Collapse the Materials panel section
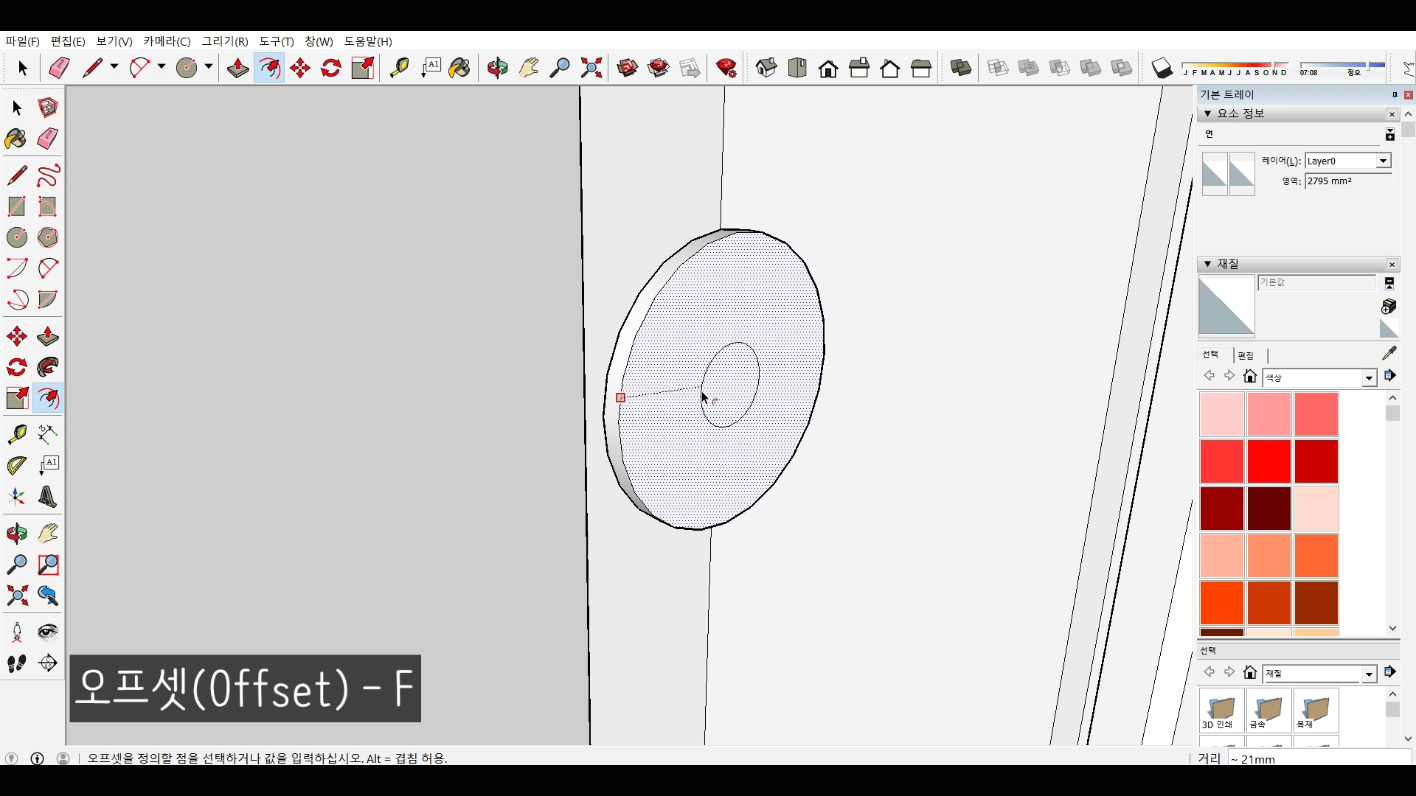The image size is (1416, 796). pos(1207,264)
